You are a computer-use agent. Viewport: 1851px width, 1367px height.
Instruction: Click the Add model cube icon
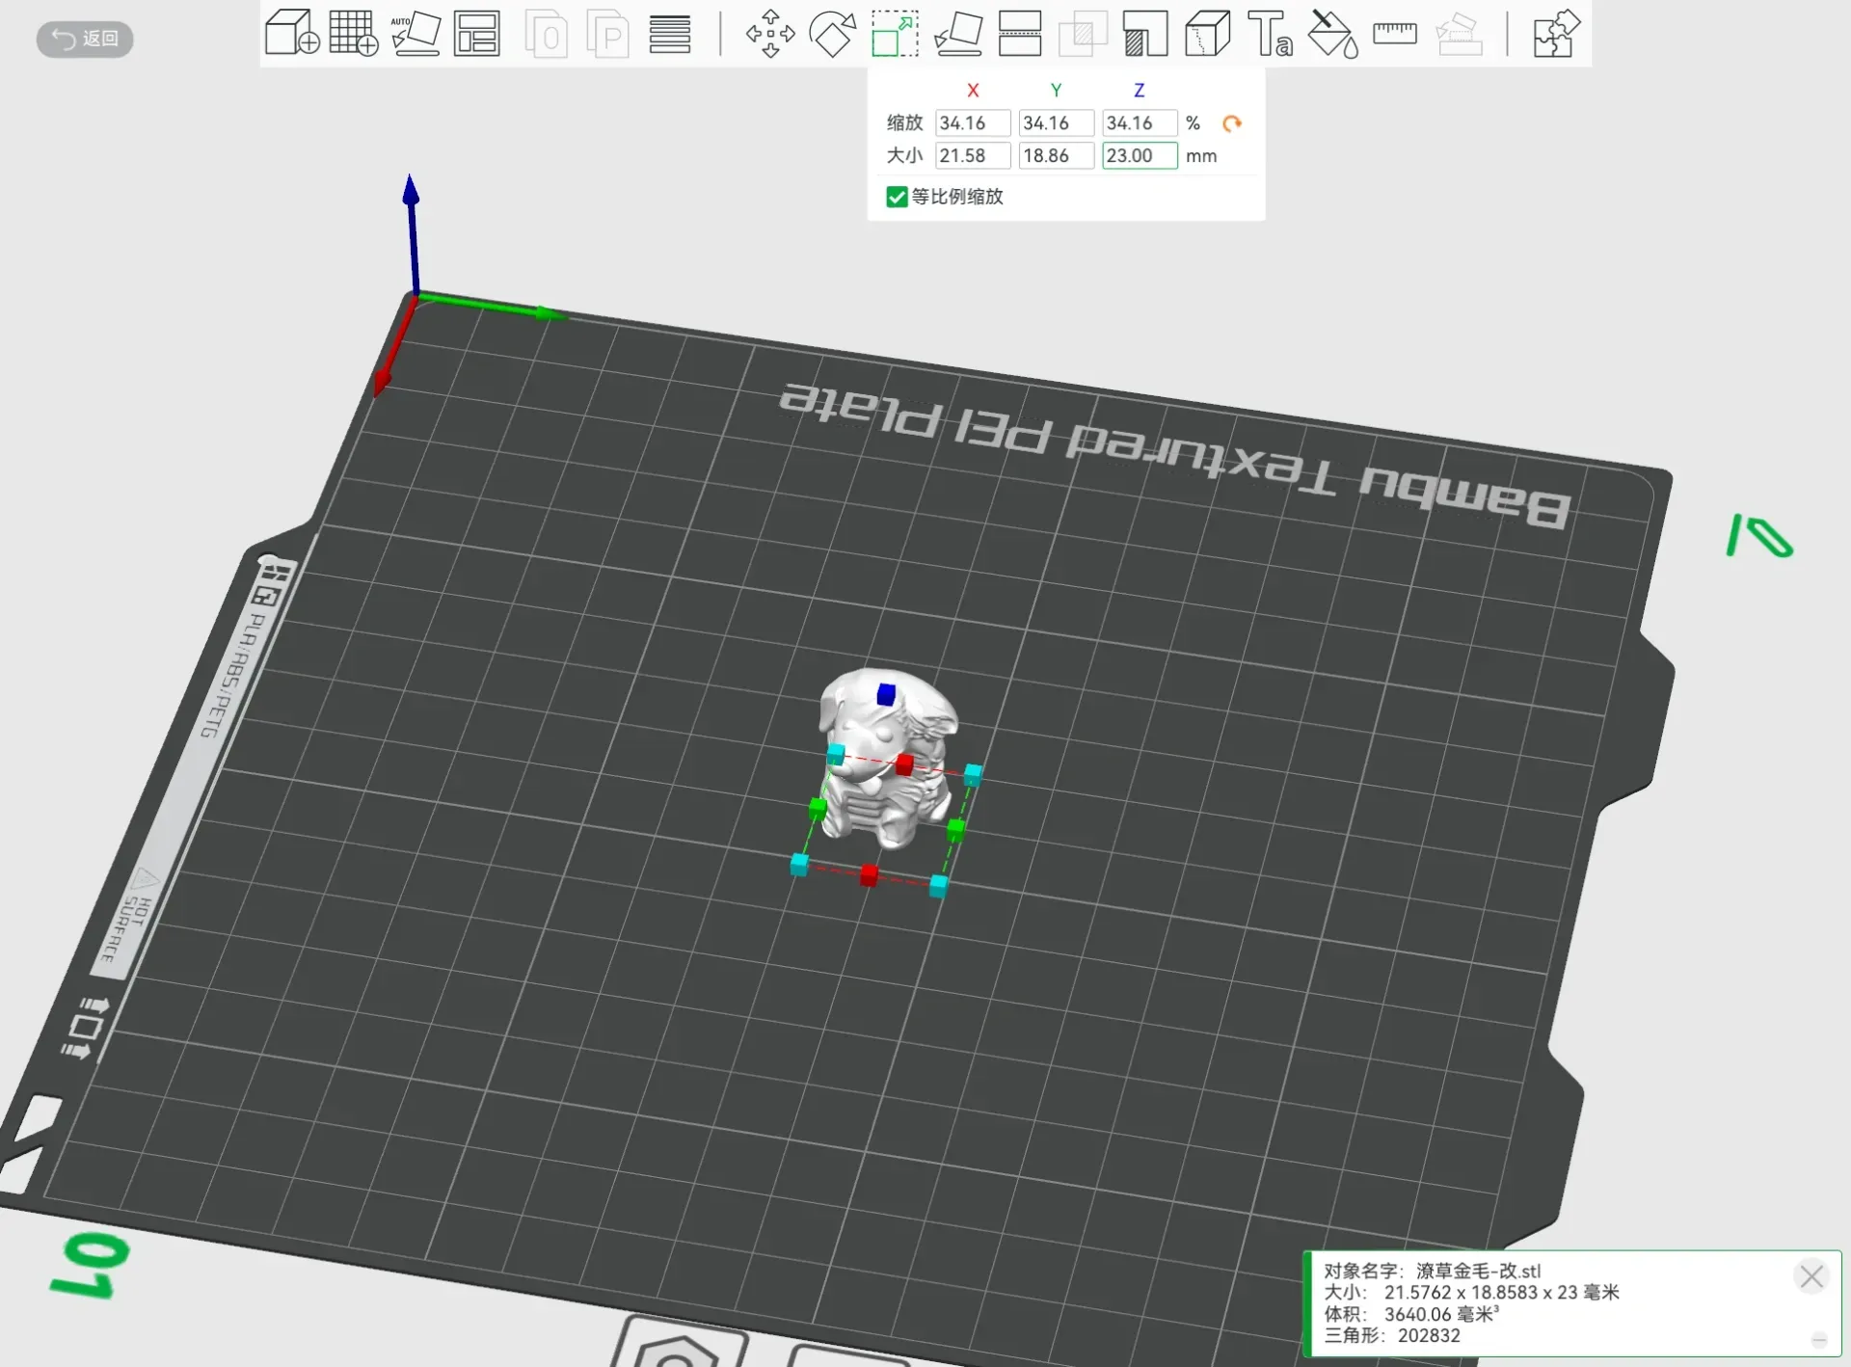pyautogui.click(x=291, y=33)
